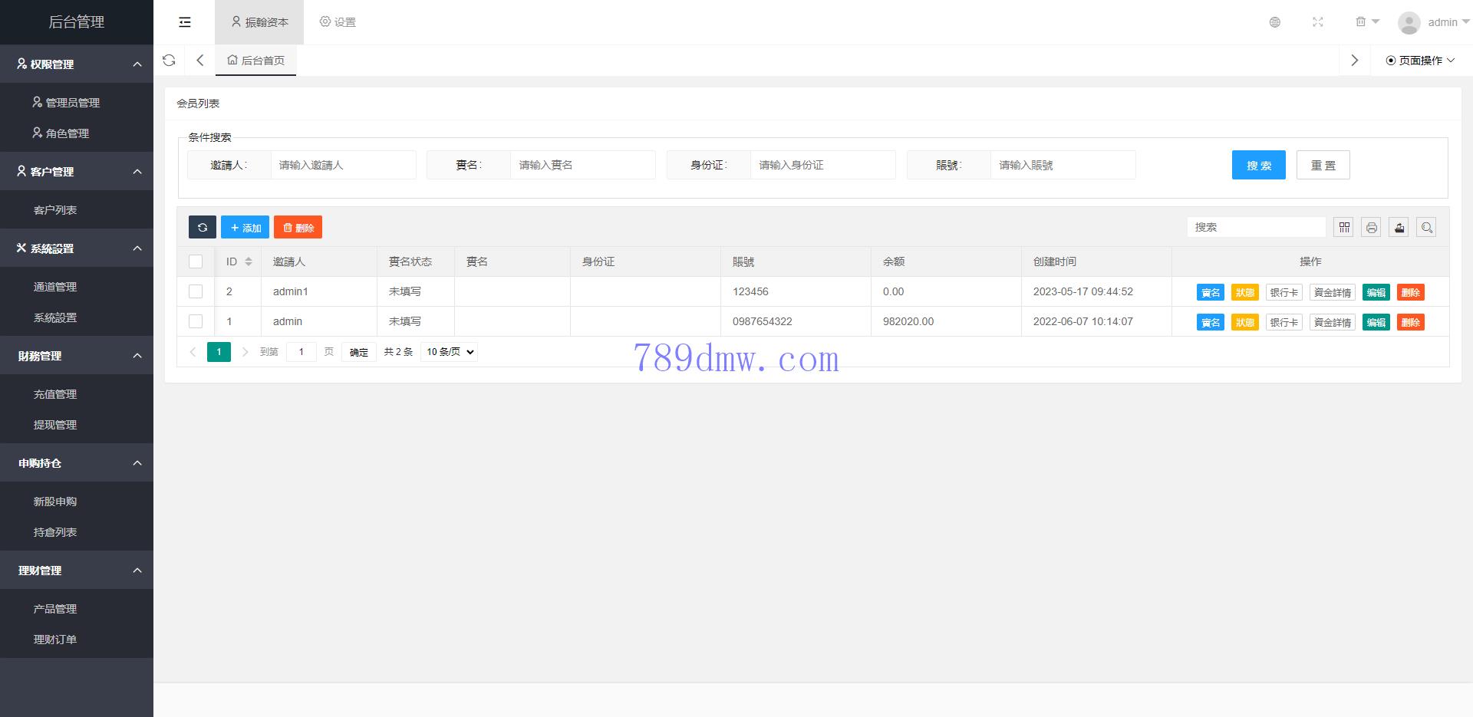
Task: Click the page refresh icon beside tabs
Action: [x=170, y=61]
